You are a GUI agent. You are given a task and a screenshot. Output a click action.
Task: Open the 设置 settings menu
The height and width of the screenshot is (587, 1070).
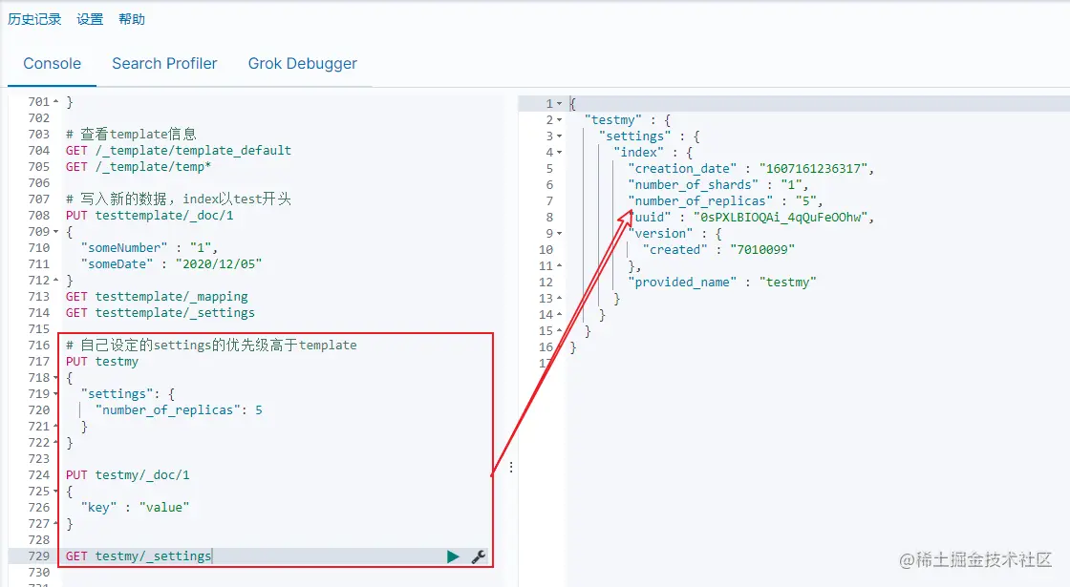click(90, 19)
